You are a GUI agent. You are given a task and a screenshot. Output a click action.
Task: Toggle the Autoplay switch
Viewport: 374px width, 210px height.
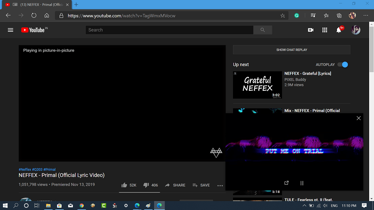343,65
